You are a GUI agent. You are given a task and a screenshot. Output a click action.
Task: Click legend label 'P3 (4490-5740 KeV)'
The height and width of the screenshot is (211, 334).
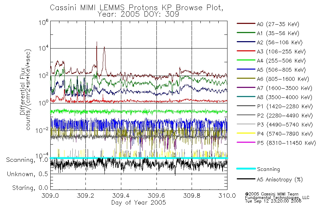click(285, 125)
